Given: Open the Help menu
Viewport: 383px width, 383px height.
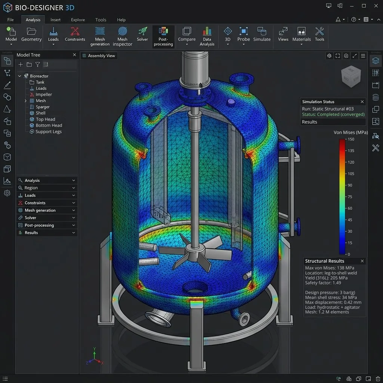Looking at the screenshot, I should click(121, 20).
